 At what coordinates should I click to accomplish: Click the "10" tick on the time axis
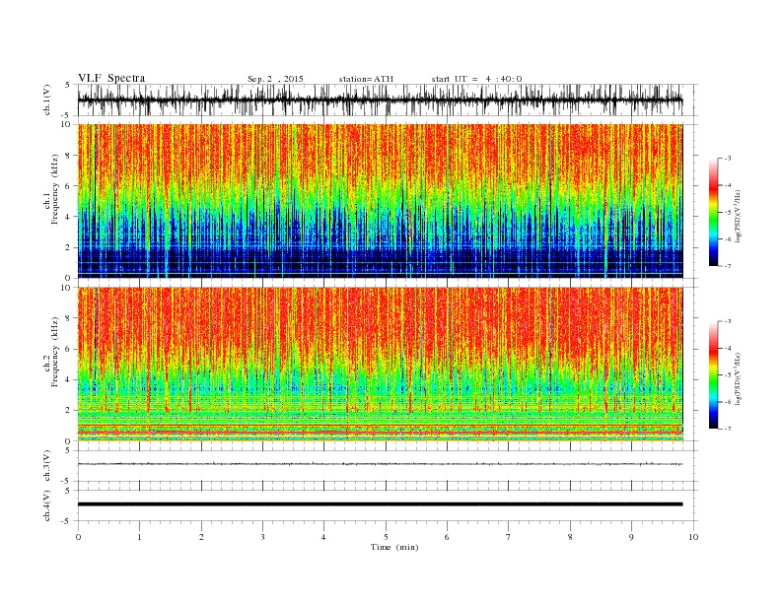pyautogui.click(x=693, y=537)
